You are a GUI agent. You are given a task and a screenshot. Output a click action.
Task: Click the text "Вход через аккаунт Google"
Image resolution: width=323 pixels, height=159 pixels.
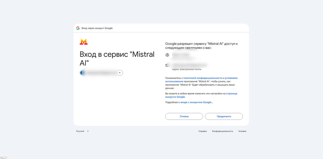pyautogui.click(x=97, y=28)
